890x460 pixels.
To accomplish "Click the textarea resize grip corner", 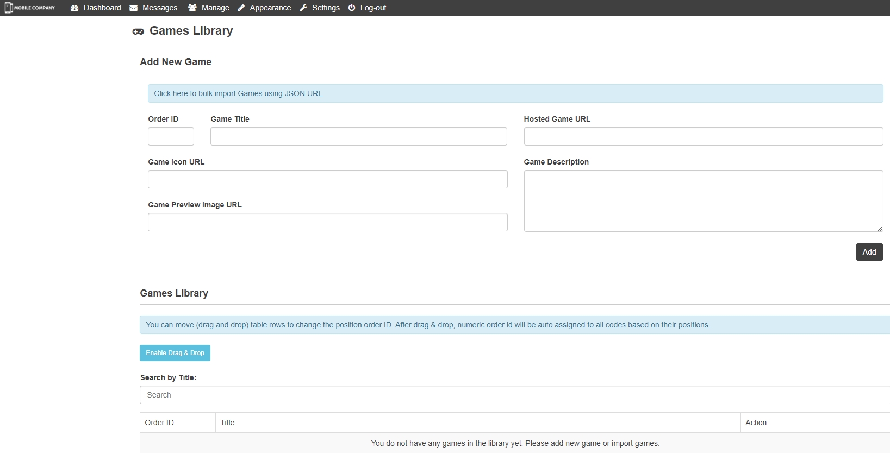I will tap(880, 228).
